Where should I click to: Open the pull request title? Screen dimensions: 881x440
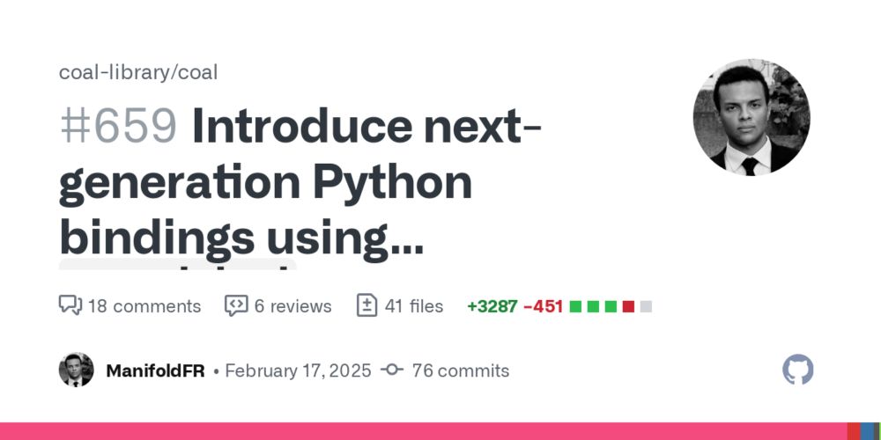(300, 183)
